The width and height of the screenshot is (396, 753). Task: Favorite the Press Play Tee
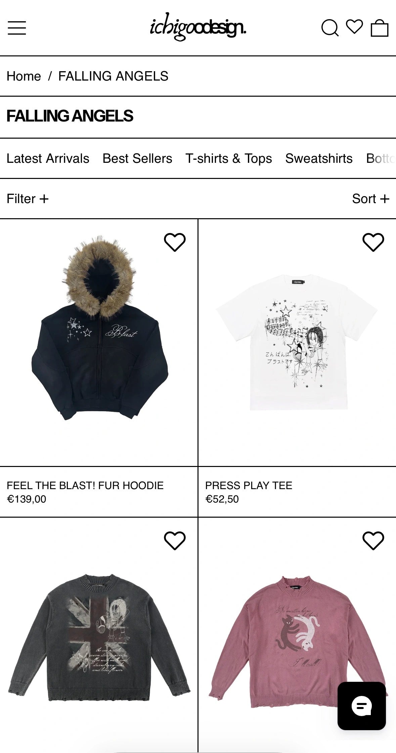point(373,242)
